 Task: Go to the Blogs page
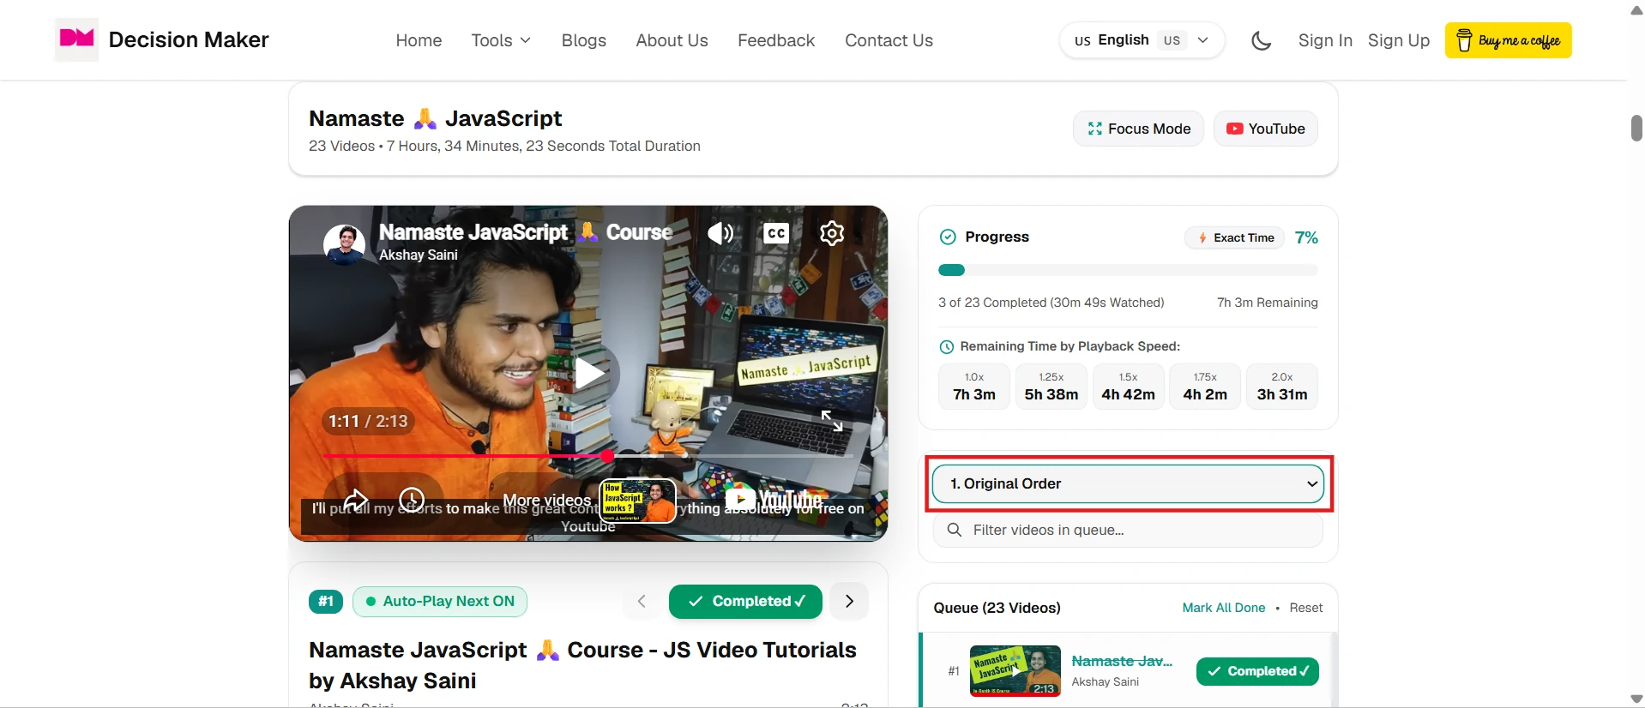coord(584,40)
